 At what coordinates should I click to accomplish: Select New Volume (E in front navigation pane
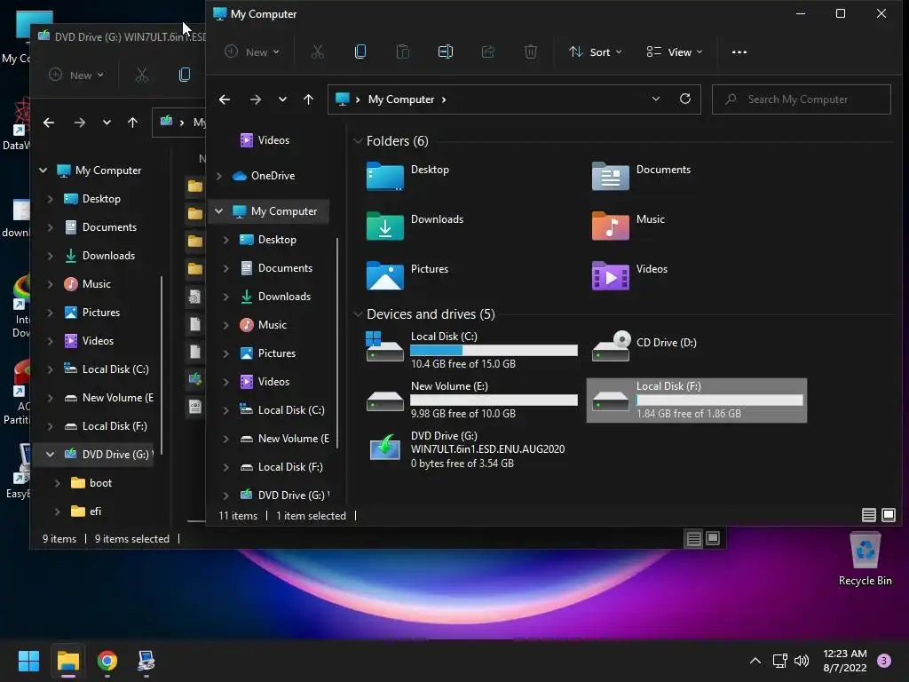pyautogui.click(x=284, y=439)
